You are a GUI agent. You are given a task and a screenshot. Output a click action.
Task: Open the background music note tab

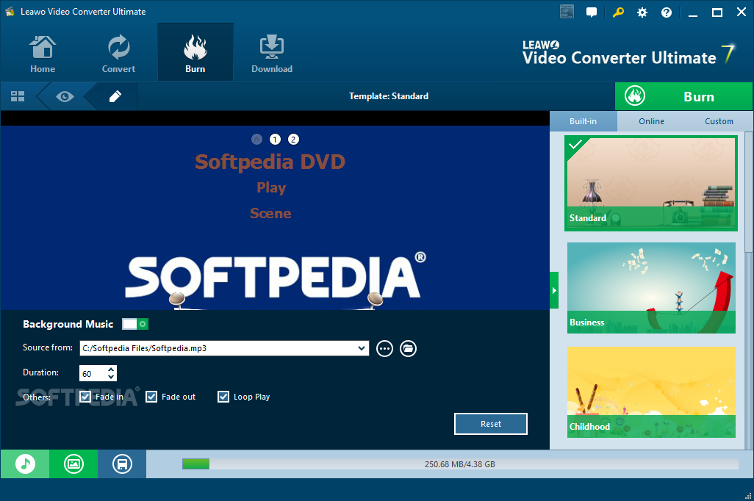(x=25, y=464)
